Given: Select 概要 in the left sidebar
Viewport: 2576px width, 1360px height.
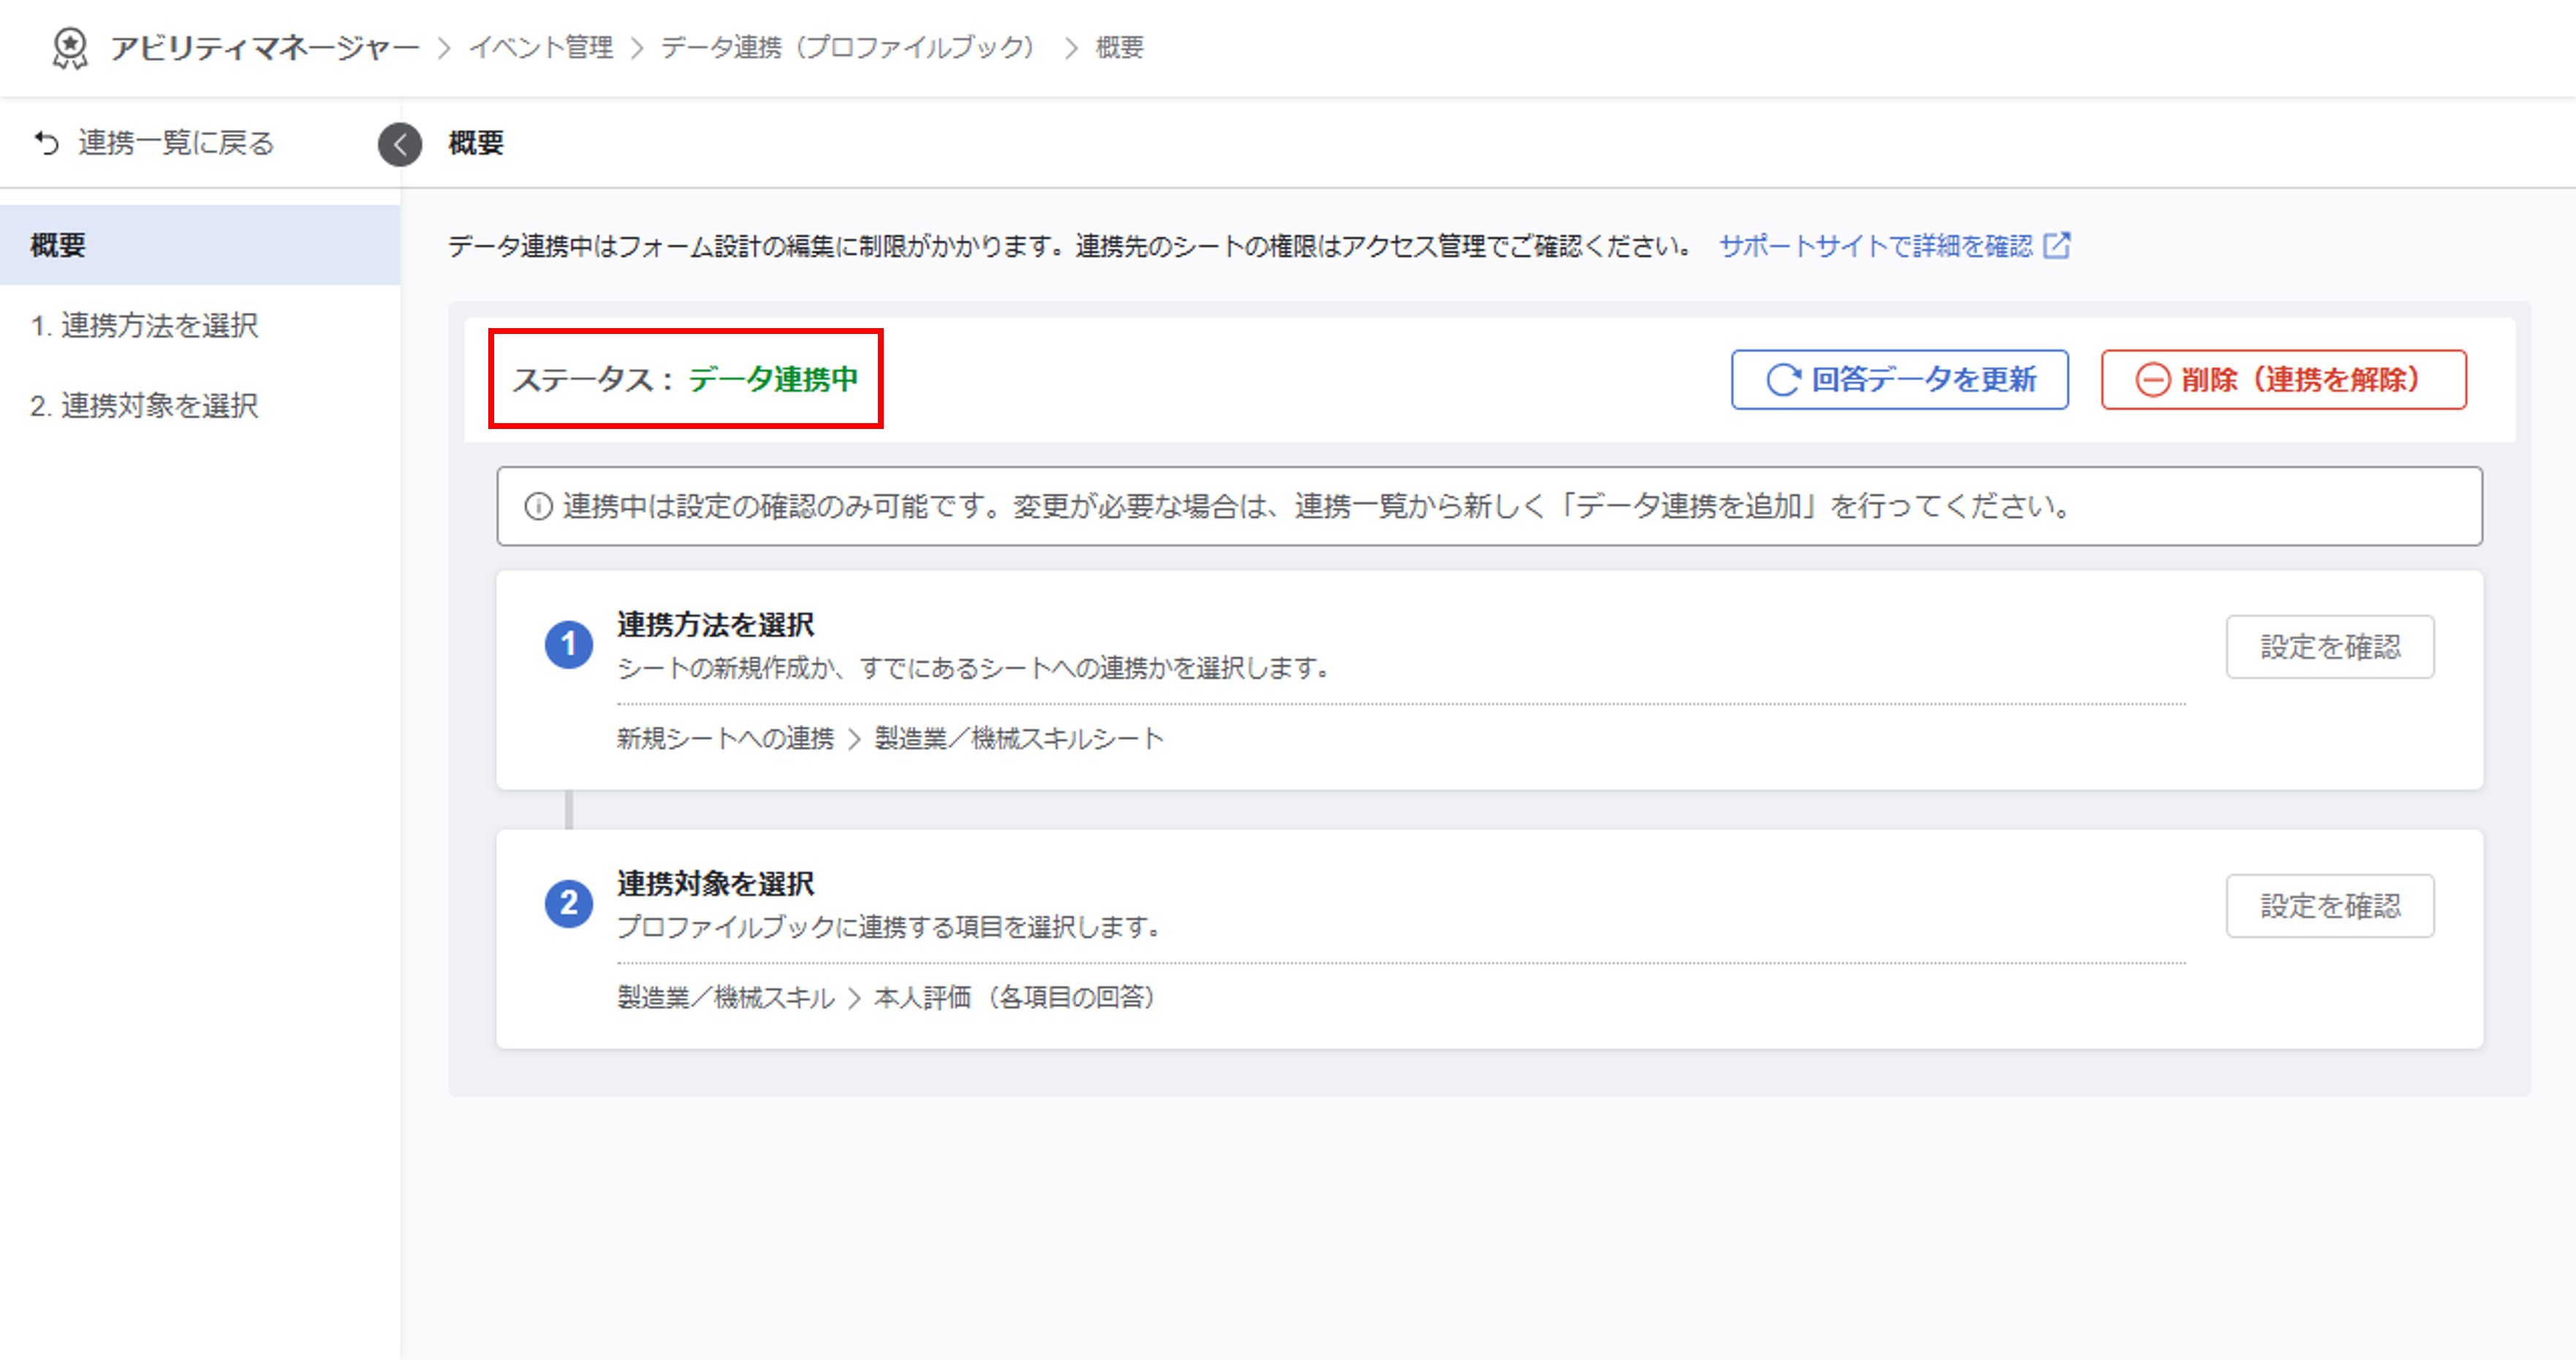Looking at the screenshot, I should pos(58,246).
